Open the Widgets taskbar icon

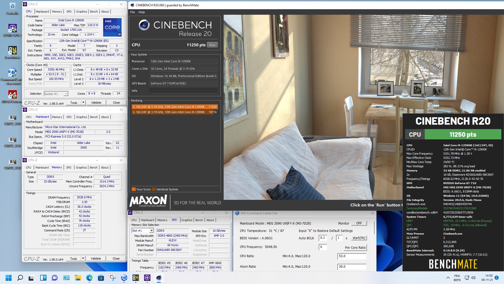point(43,278)
